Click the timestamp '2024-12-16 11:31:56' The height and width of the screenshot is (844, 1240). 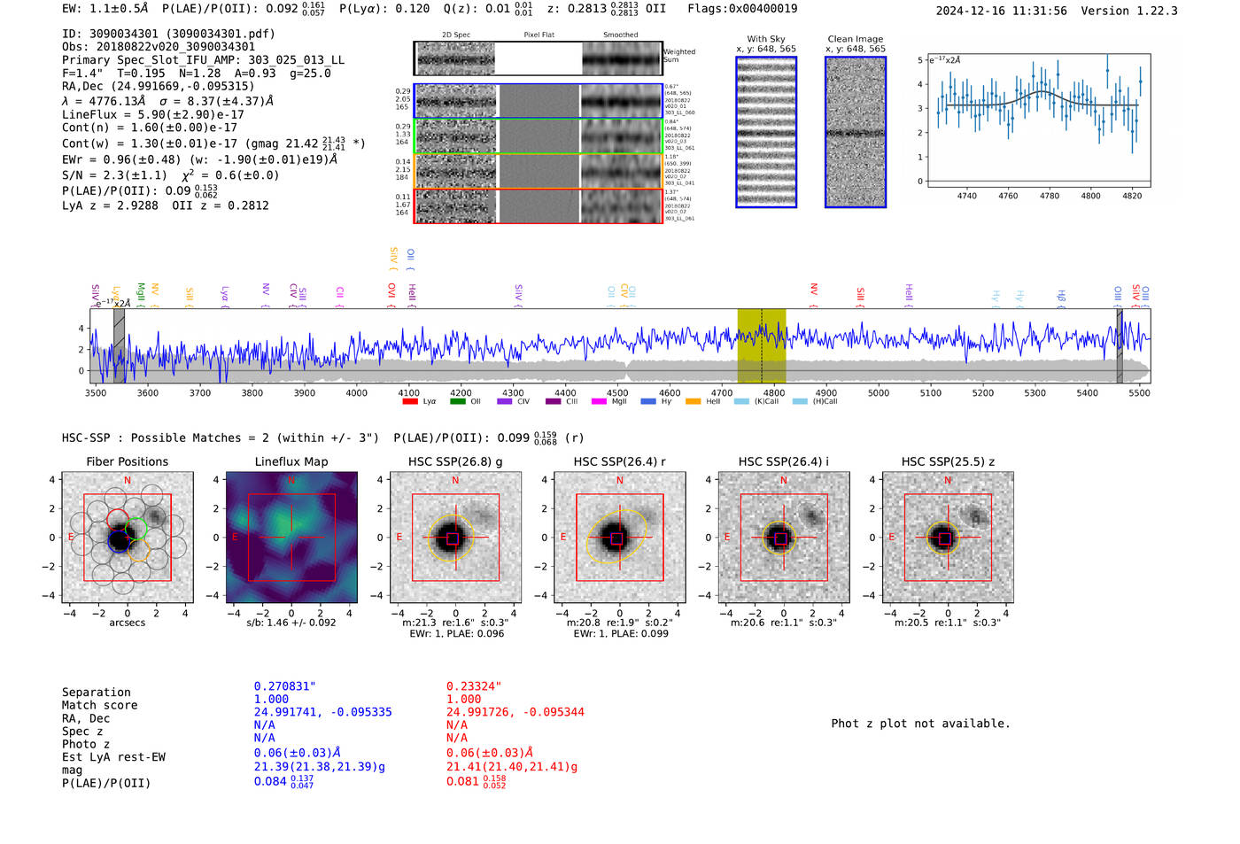[1001, 11]
